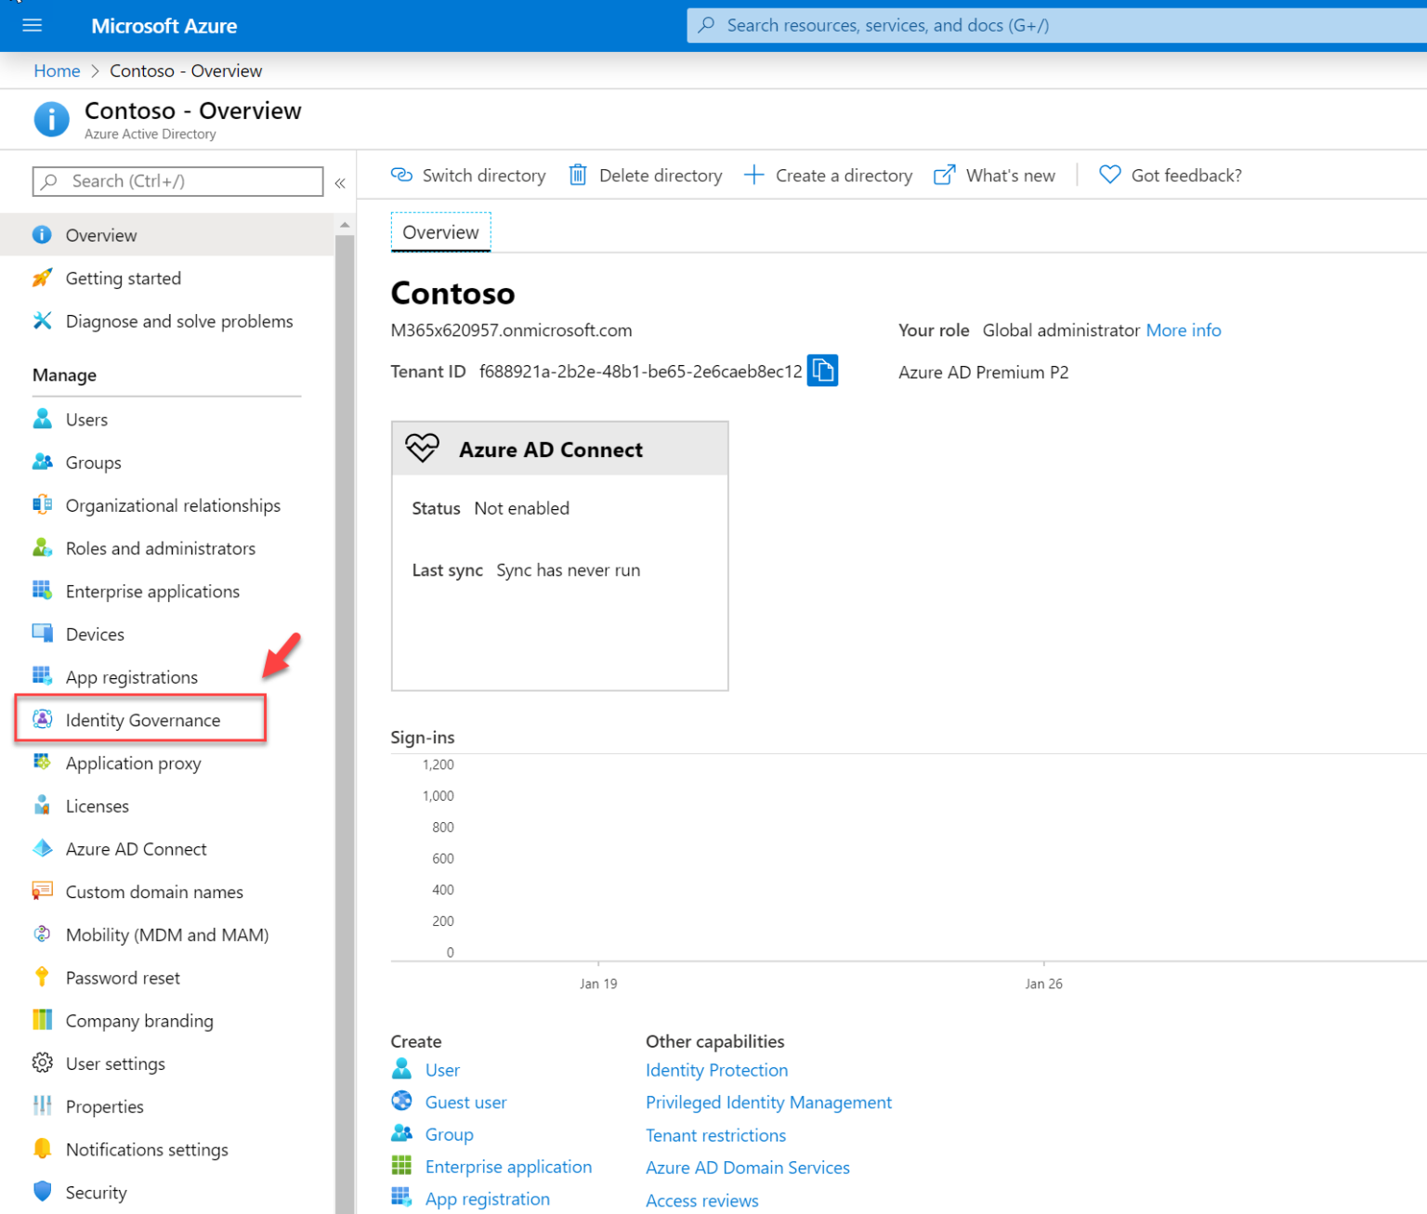Click the More info link

tap(1184, 331)
